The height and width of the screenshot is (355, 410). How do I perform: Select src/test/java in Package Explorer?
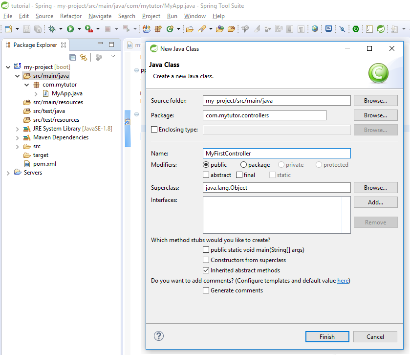tap(49, 111)
